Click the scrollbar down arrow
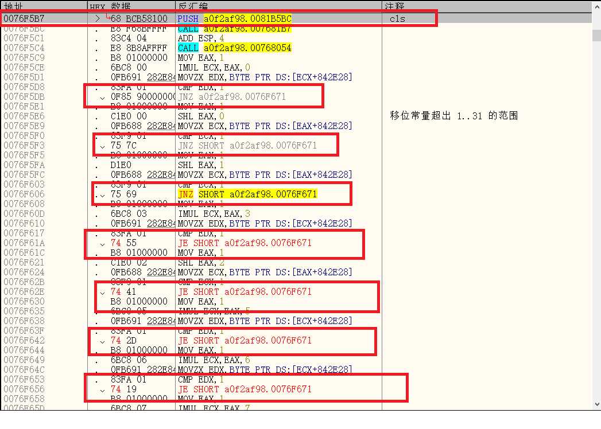 (596, 404)
